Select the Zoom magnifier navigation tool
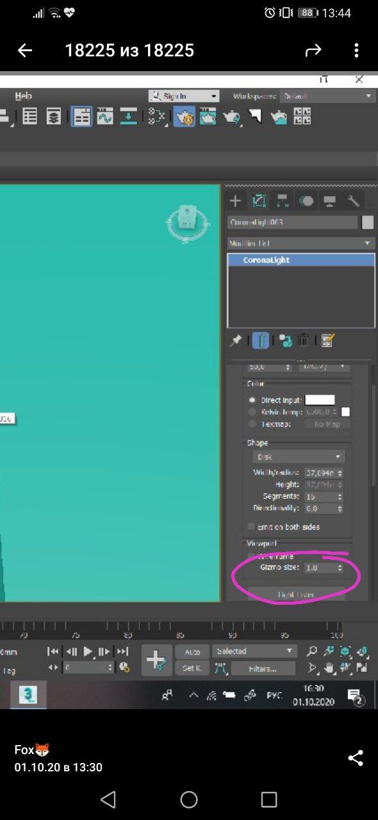The image size is (378, 820). coord(312,652)
